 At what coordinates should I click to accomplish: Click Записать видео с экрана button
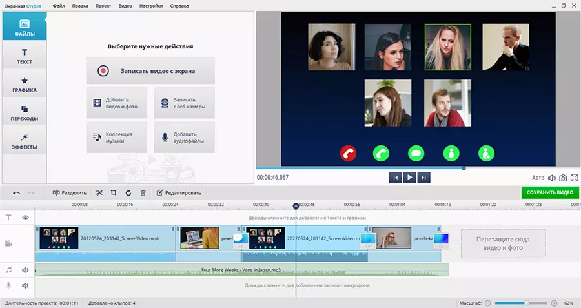(150, 71)
